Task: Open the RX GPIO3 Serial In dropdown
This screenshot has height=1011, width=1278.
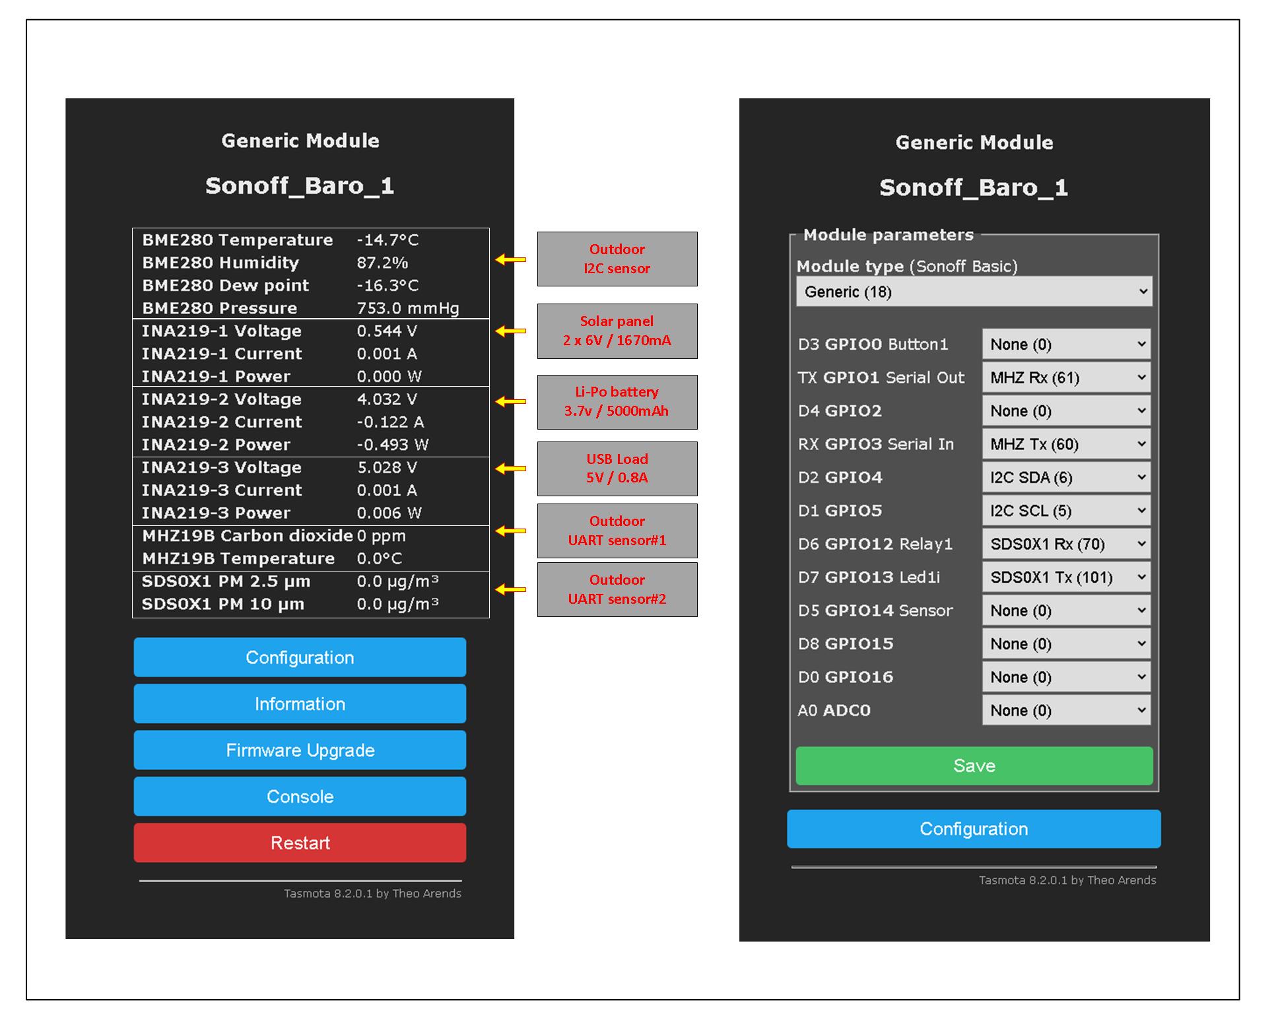Action: pyautogui.click(x=1065, y=444)
